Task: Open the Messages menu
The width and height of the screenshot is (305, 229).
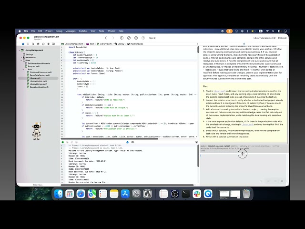Action: 71,31
